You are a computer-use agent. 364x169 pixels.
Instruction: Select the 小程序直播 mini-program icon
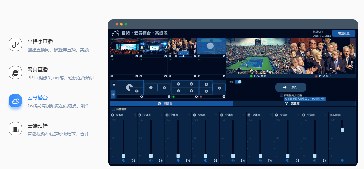tap(15, 44)
